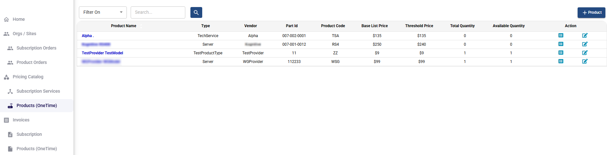607x155 pixels.
Task: Open Product Orders page
Action: click(x=32, y=62)
